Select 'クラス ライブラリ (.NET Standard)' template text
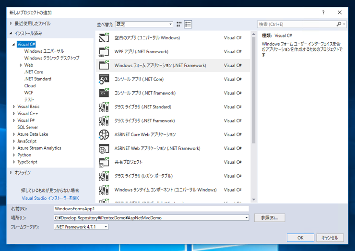This screenshot has width=355, height=251. 143,107
